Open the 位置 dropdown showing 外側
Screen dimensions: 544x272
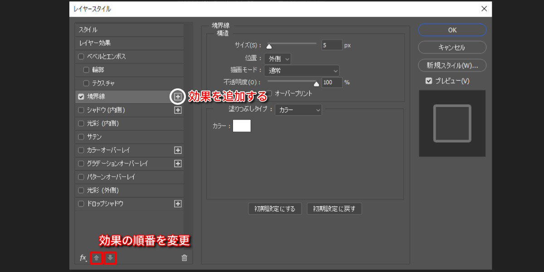pos(277,58)
